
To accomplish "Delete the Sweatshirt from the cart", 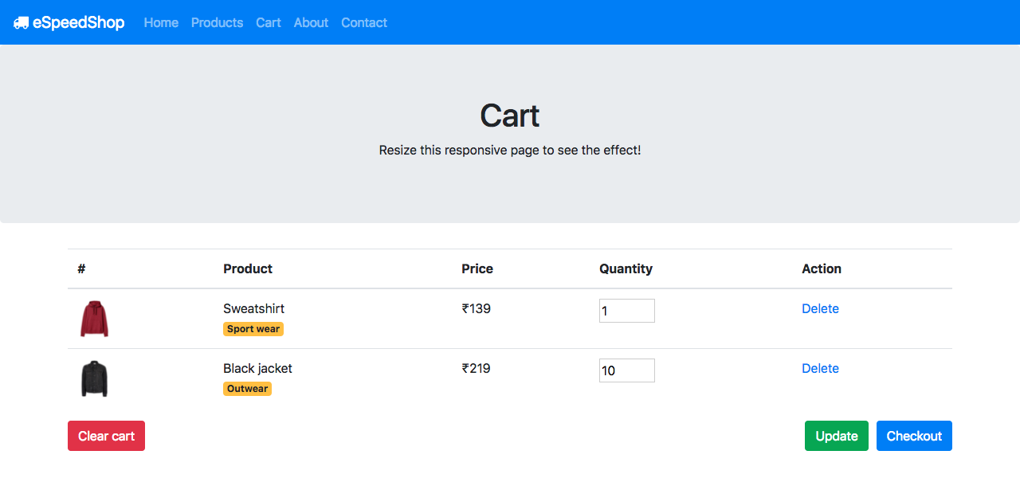I will click(820, 308).
